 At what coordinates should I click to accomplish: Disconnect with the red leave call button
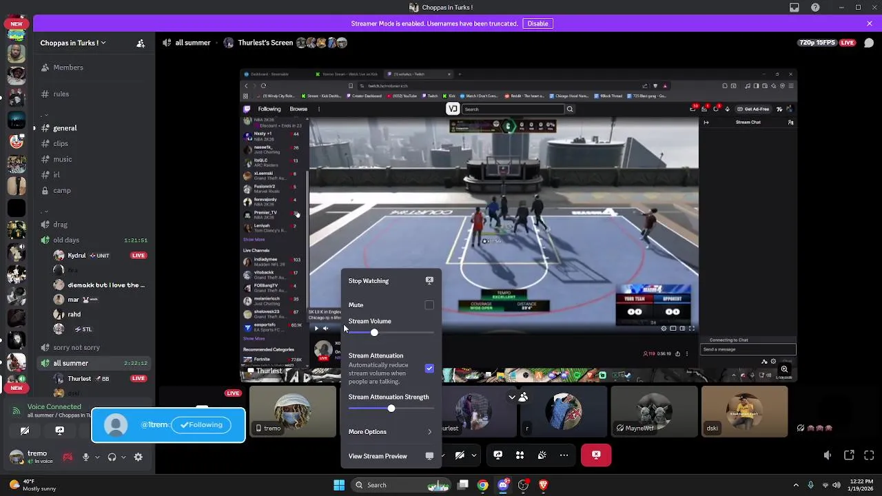pyautogui.click(x=596, y=455)
